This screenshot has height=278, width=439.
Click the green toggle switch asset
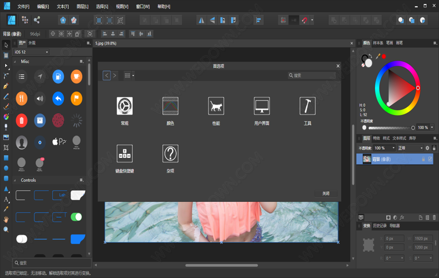(76, 217)
